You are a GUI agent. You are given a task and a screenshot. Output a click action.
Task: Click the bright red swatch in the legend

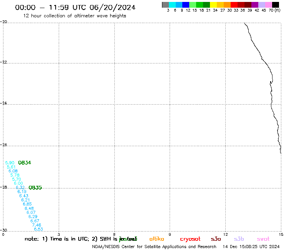(234, 5)
